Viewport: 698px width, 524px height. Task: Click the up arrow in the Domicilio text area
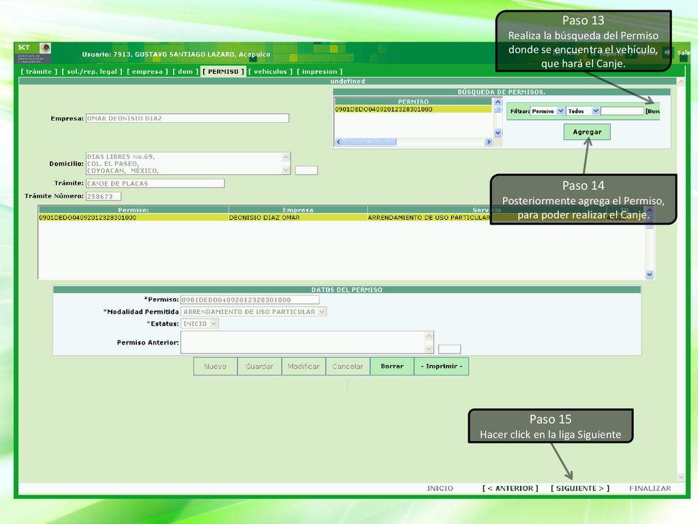coord(286,156)
